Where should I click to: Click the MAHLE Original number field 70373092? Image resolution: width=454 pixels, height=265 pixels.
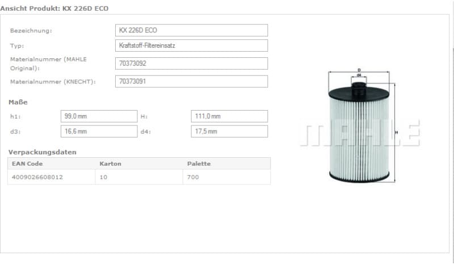[x=191, y=64]
